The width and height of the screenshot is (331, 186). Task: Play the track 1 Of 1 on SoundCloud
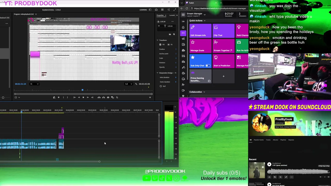click(269, 164)
